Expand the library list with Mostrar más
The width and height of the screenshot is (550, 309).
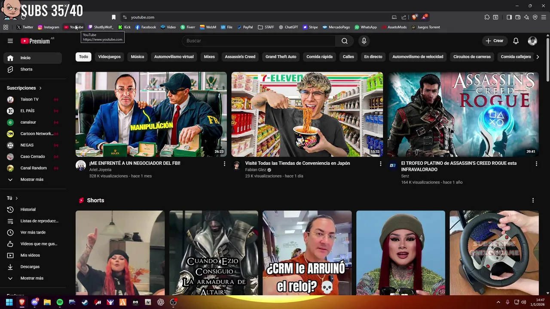click(x=31, y=278)
